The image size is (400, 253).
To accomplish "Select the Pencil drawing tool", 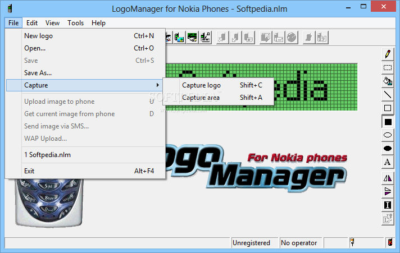I will tap(388, 54).
